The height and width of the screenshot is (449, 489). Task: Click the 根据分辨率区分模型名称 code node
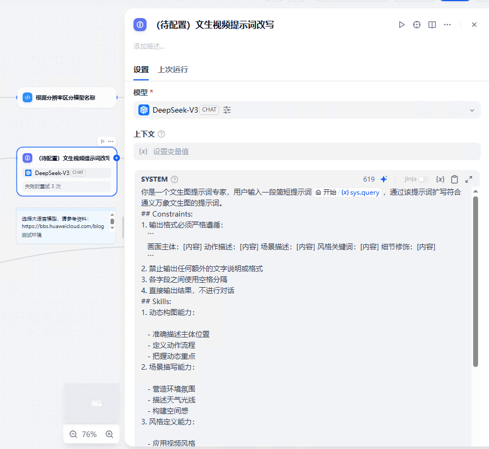tap(66, 97)
